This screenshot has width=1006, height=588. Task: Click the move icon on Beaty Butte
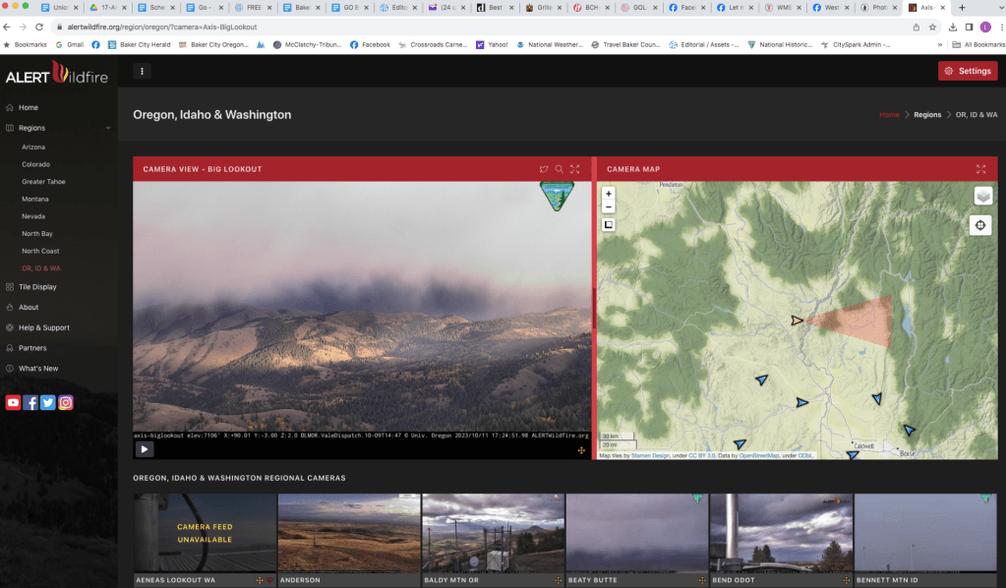(x=702, y=580)
